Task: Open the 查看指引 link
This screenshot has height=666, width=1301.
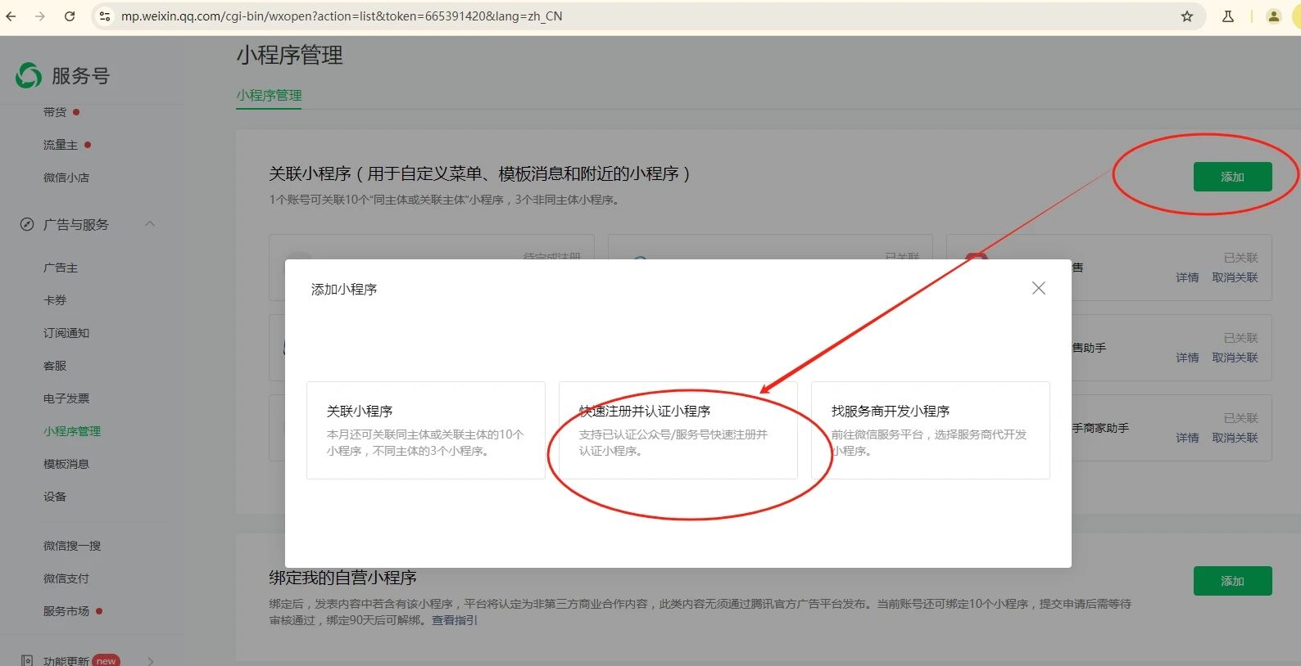Action: (455, 620)
